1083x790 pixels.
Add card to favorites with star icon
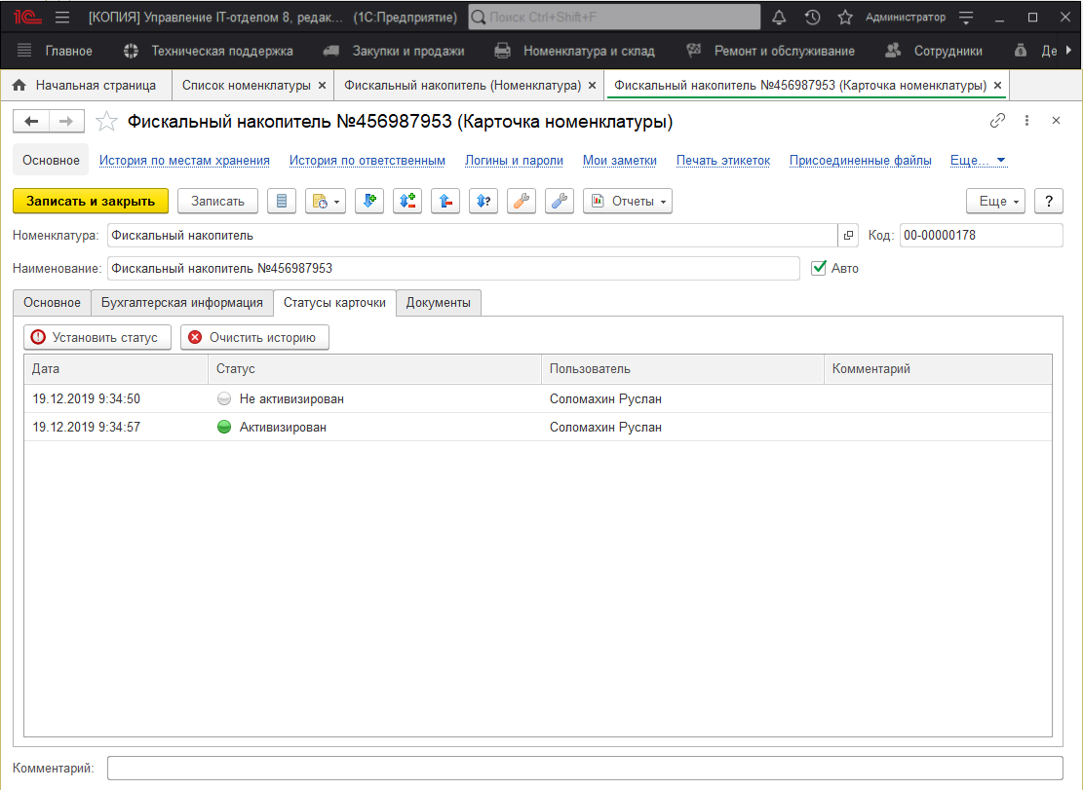tap(107, 122)
